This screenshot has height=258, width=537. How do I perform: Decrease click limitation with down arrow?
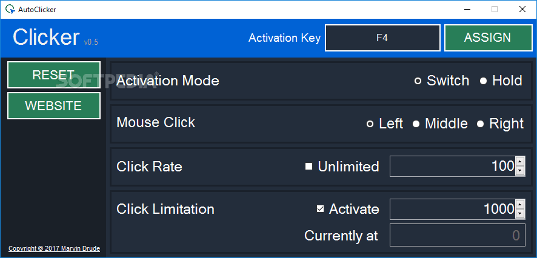[519, 214]
